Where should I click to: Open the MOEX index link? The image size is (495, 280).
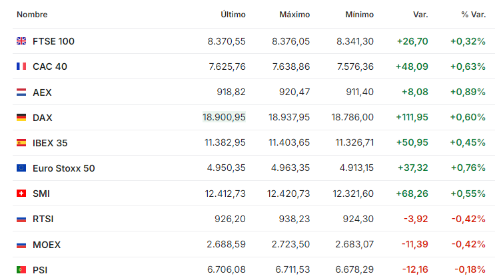[47, 245]
